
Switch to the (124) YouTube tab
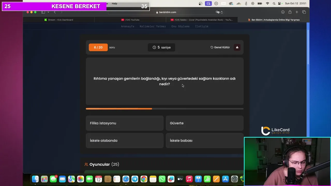[x=130, y=20]
